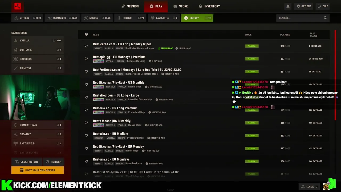Click the FRENKIII DAD friend tag

(165, 49)
